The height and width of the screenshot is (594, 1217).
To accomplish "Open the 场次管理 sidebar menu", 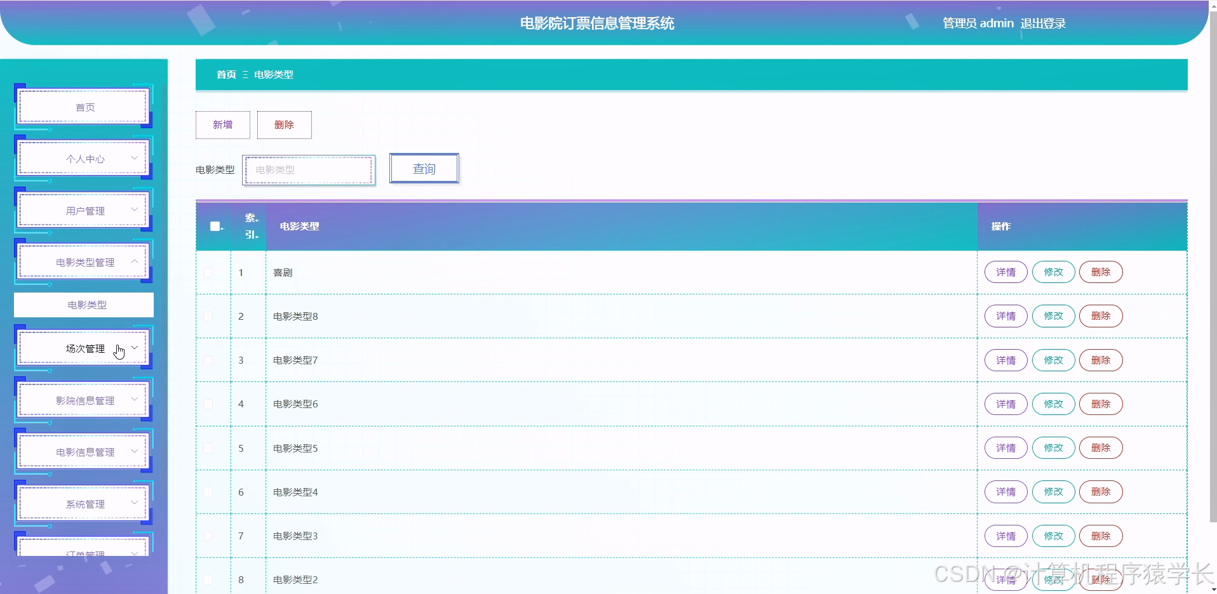I will tap(84, 348).
